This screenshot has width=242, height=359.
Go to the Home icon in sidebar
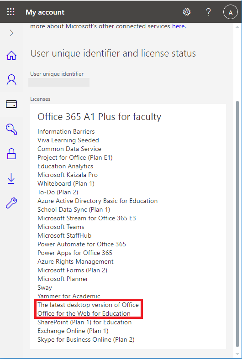(11, 55)
